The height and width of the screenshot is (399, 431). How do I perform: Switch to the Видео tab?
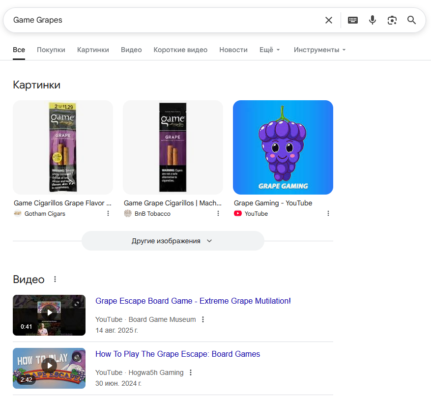(x=131, y=50)
